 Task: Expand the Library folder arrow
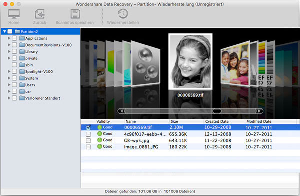(9, 51)
